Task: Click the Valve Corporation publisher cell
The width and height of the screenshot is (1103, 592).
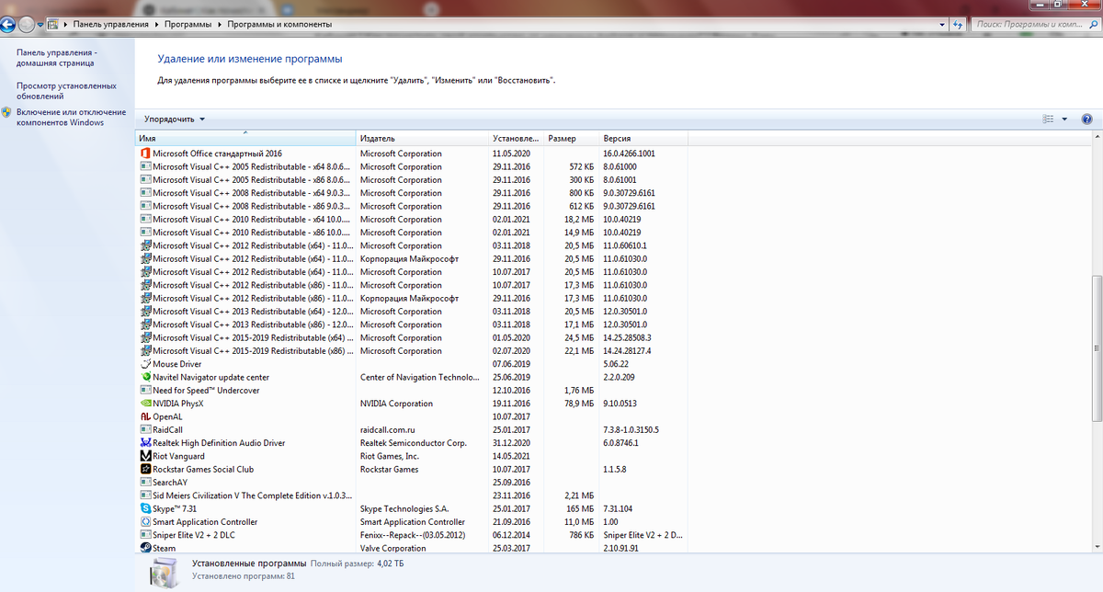Action: pyautogui.click(x=392, y=548)
